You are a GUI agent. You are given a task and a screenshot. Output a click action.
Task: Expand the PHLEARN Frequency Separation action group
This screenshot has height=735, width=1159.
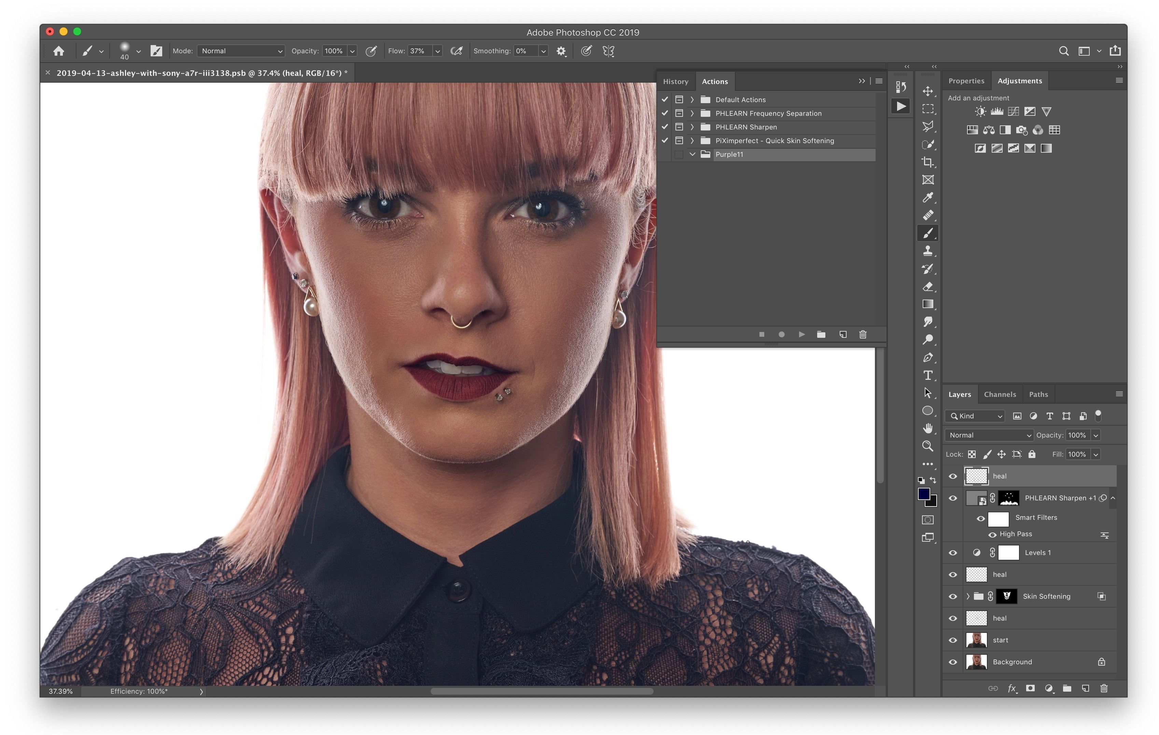[x=692, y=113]
